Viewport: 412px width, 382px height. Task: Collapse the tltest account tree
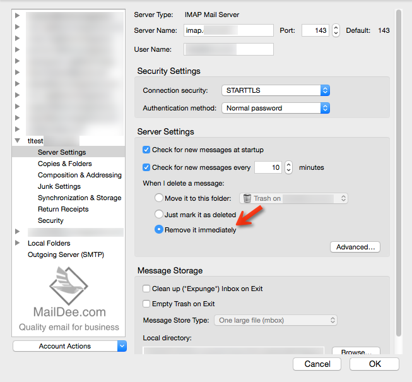[17, 141]
